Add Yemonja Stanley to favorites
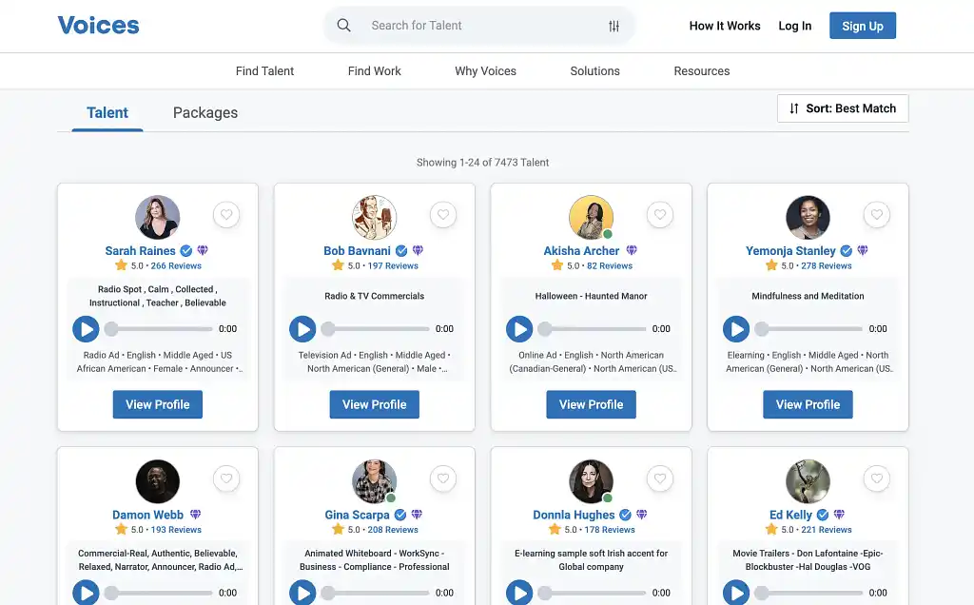Viewport: 974px width, 605px height. coord(877,215)
